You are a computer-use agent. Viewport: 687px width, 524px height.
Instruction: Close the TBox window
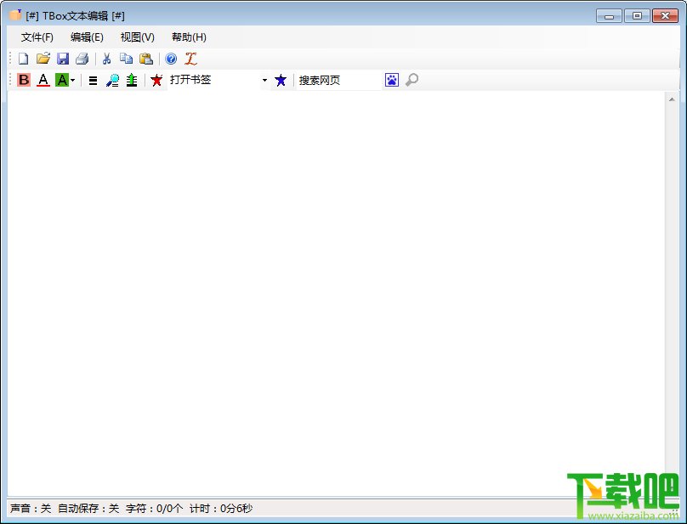[x=665, y=16]
